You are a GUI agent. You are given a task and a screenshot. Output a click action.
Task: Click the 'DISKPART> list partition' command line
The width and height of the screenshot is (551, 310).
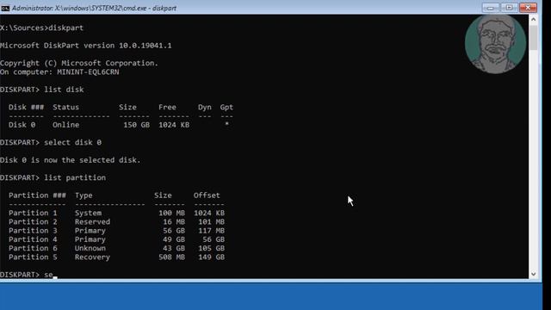[x=53, y=177]
